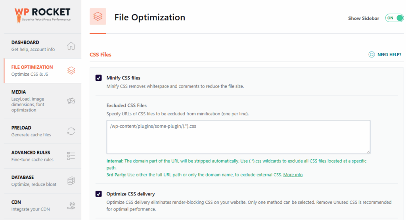Click the Media images icon
This screenshot has width=406, height=220.
click(71, 101)
